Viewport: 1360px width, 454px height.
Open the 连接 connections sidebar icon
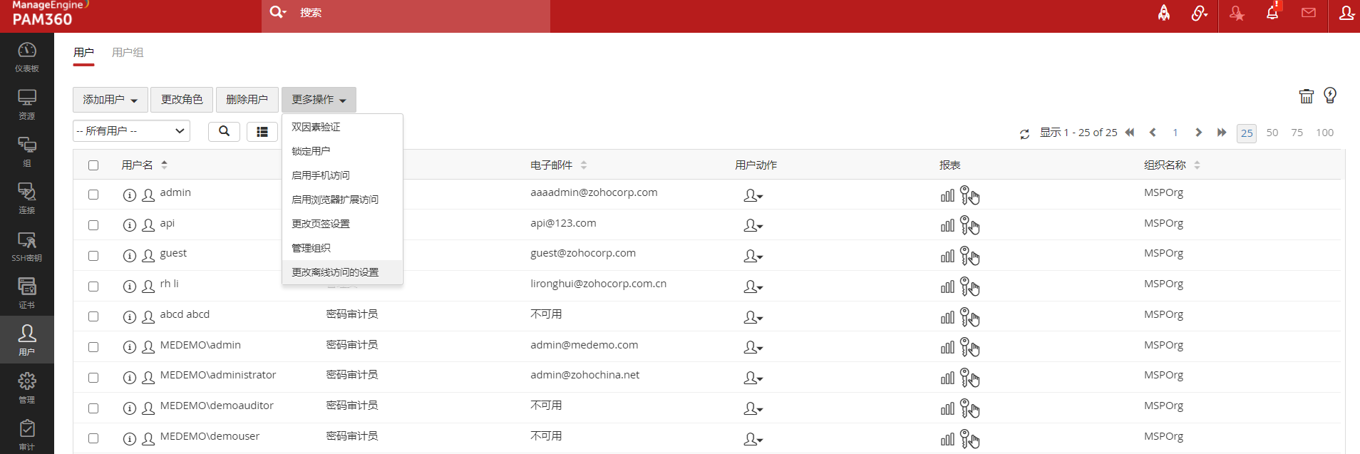click(26, 198)
